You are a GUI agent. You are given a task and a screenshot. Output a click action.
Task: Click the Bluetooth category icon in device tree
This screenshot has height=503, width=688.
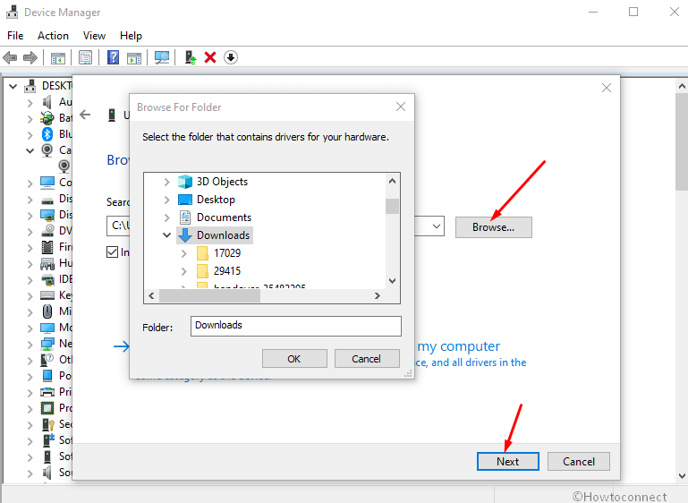(x=47, y=134)
